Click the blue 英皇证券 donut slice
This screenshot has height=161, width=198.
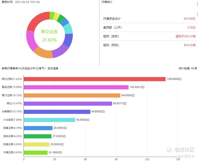click(65, 22)
